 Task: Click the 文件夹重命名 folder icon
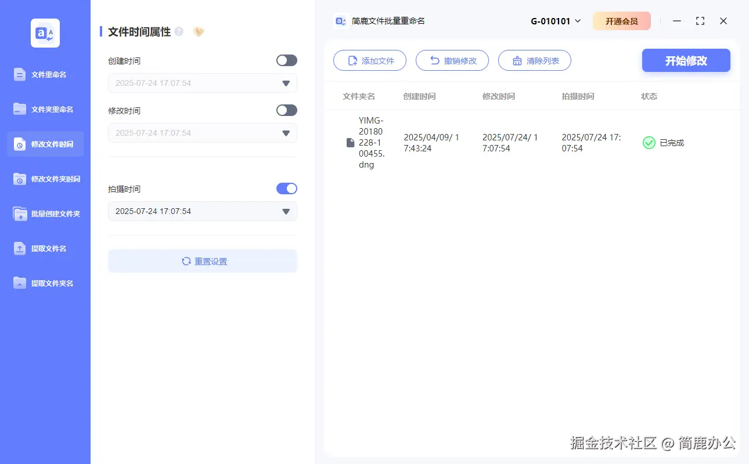(20, 109)
